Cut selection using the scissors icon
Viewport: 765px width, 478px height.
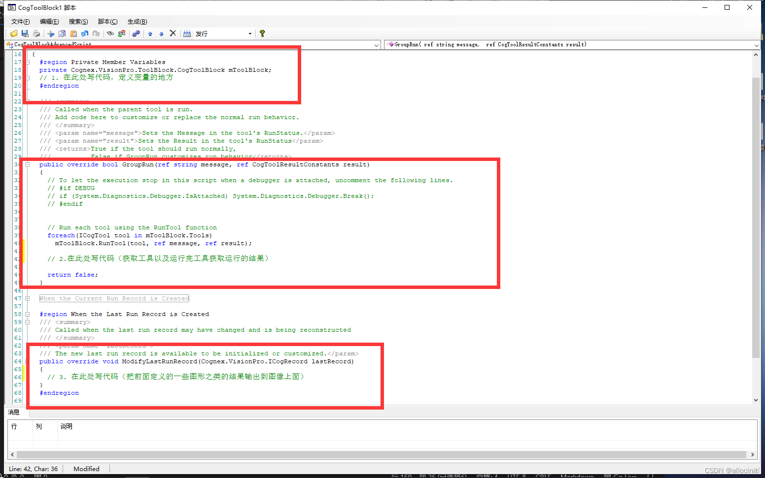click(x=51, y=33)
